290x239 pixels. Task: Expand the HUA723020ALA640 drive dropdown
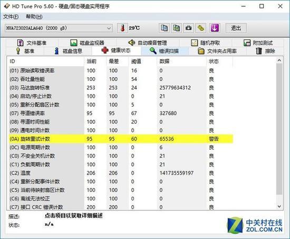coord(59,28)
